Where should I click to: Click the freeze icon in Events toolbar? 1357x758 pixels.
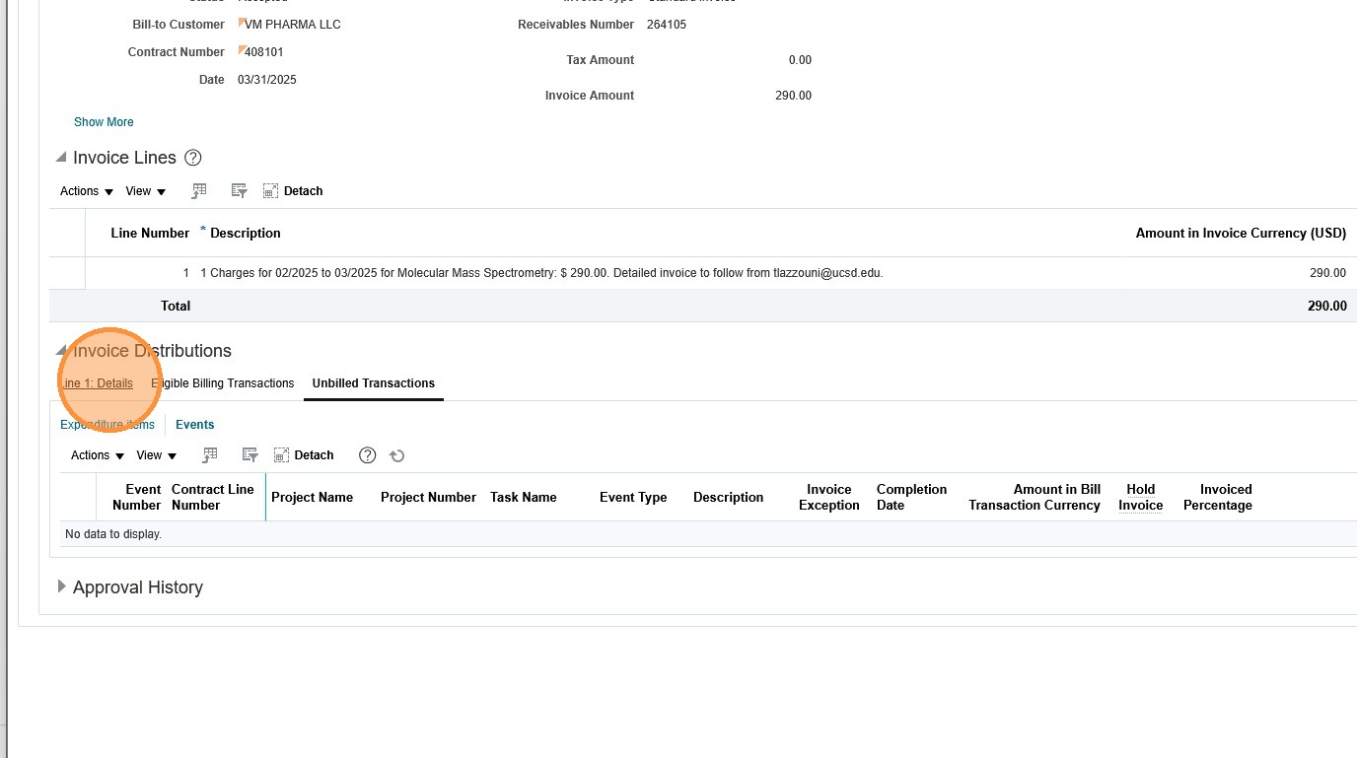coord(210,455)
